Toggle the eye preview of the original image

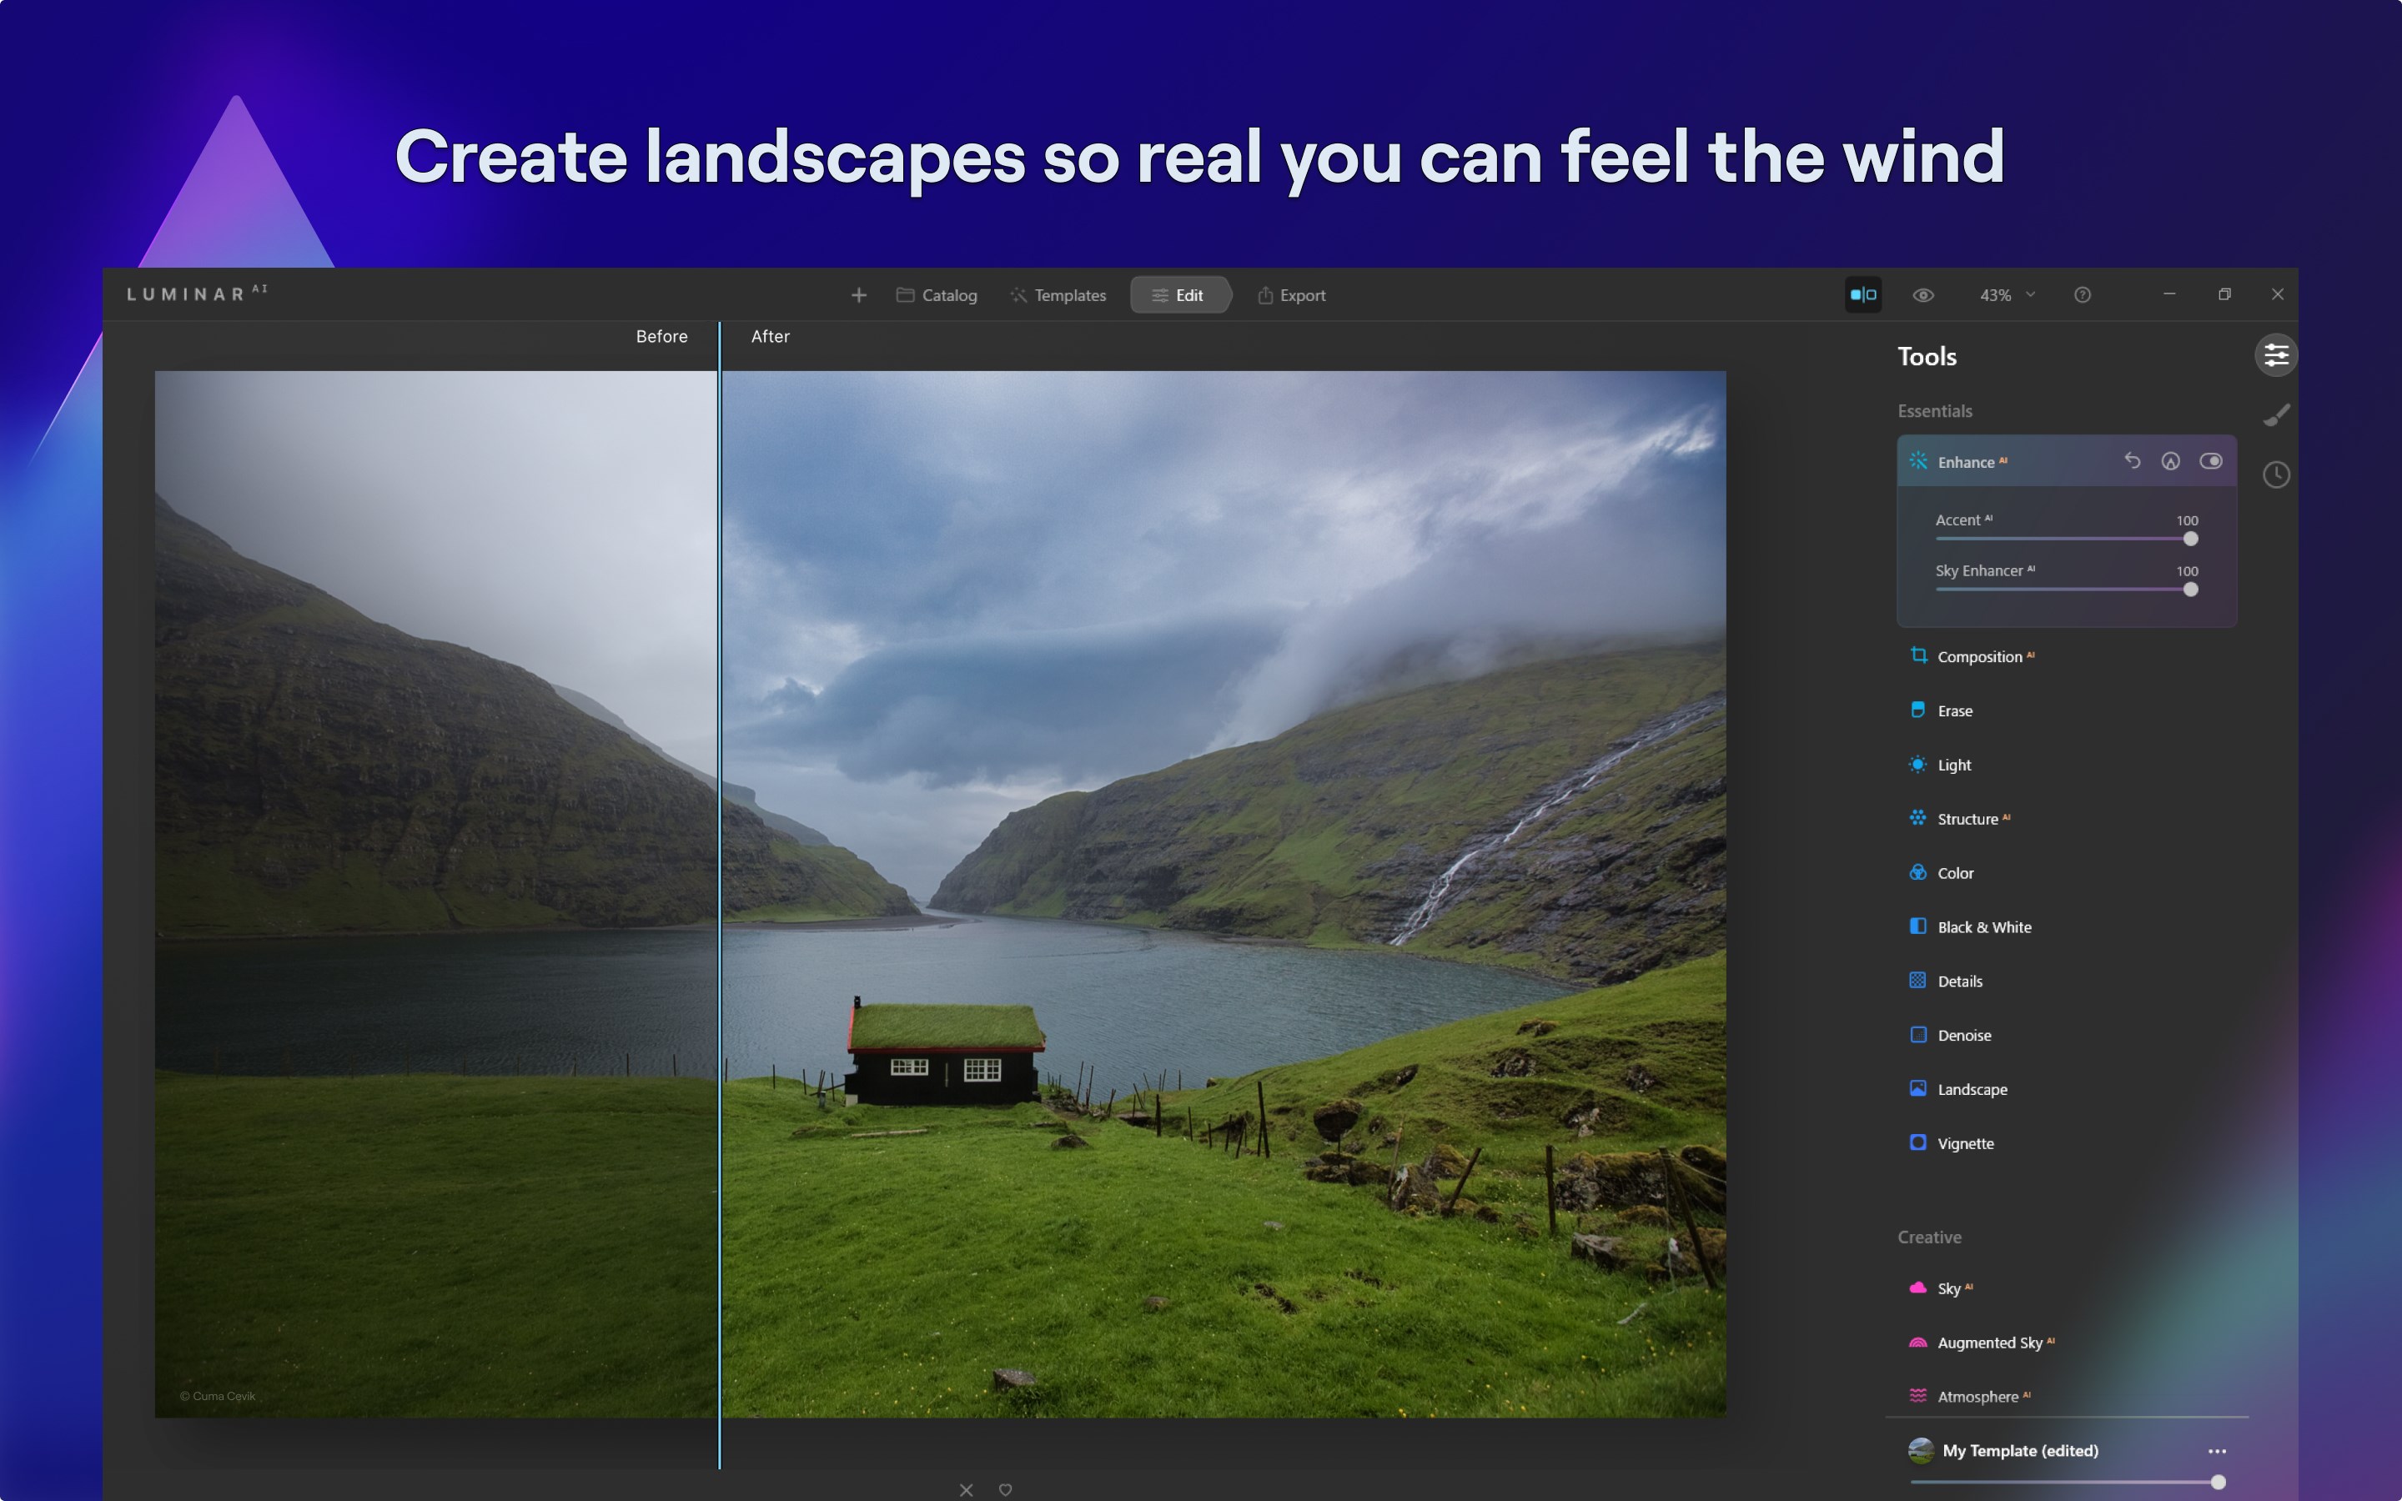(x=1922, y=295)
